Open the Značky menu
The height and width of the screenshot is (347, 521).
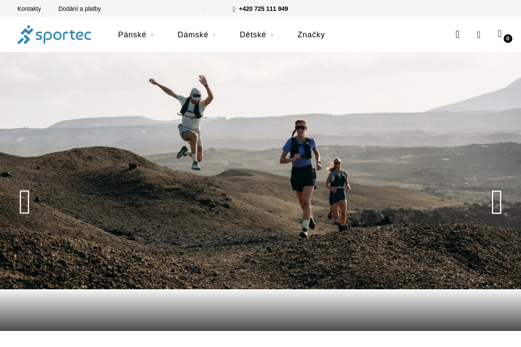311,35
